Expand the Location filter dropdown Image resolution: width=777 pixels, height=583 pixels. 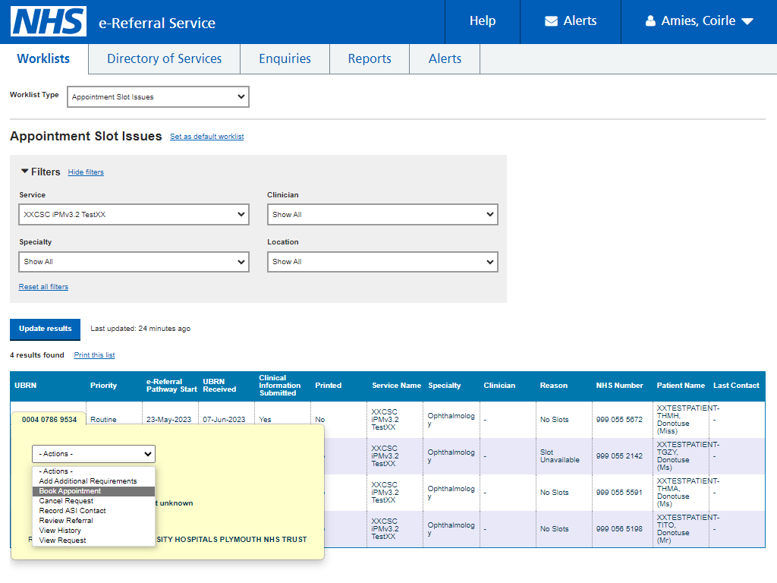pos(382,262)
